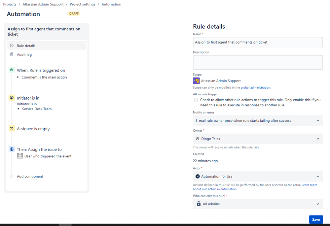Screen dimensions: 330x226
Task: Open the Owner dropdown
Action: pos(317,139)
